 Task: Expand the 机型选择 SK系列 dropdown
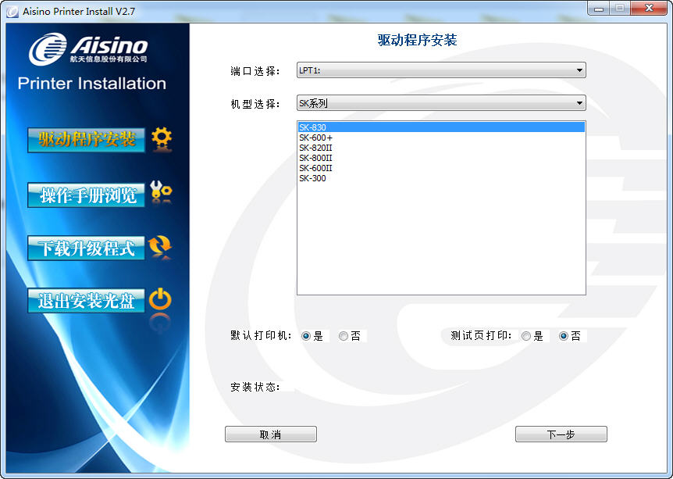441,103
